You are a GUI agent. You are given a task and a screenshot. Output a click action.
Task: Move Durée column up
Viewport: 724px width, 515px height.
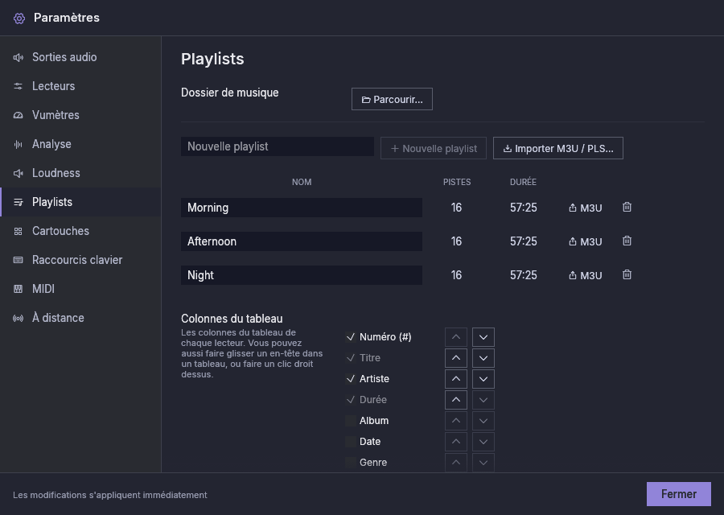[x=456, y=400]
